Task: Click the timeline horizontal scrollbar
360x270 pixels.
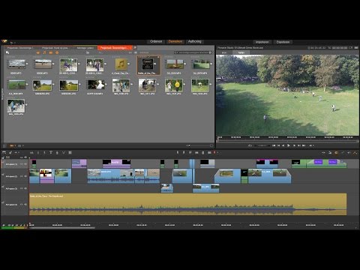Action: click(62, 228)
